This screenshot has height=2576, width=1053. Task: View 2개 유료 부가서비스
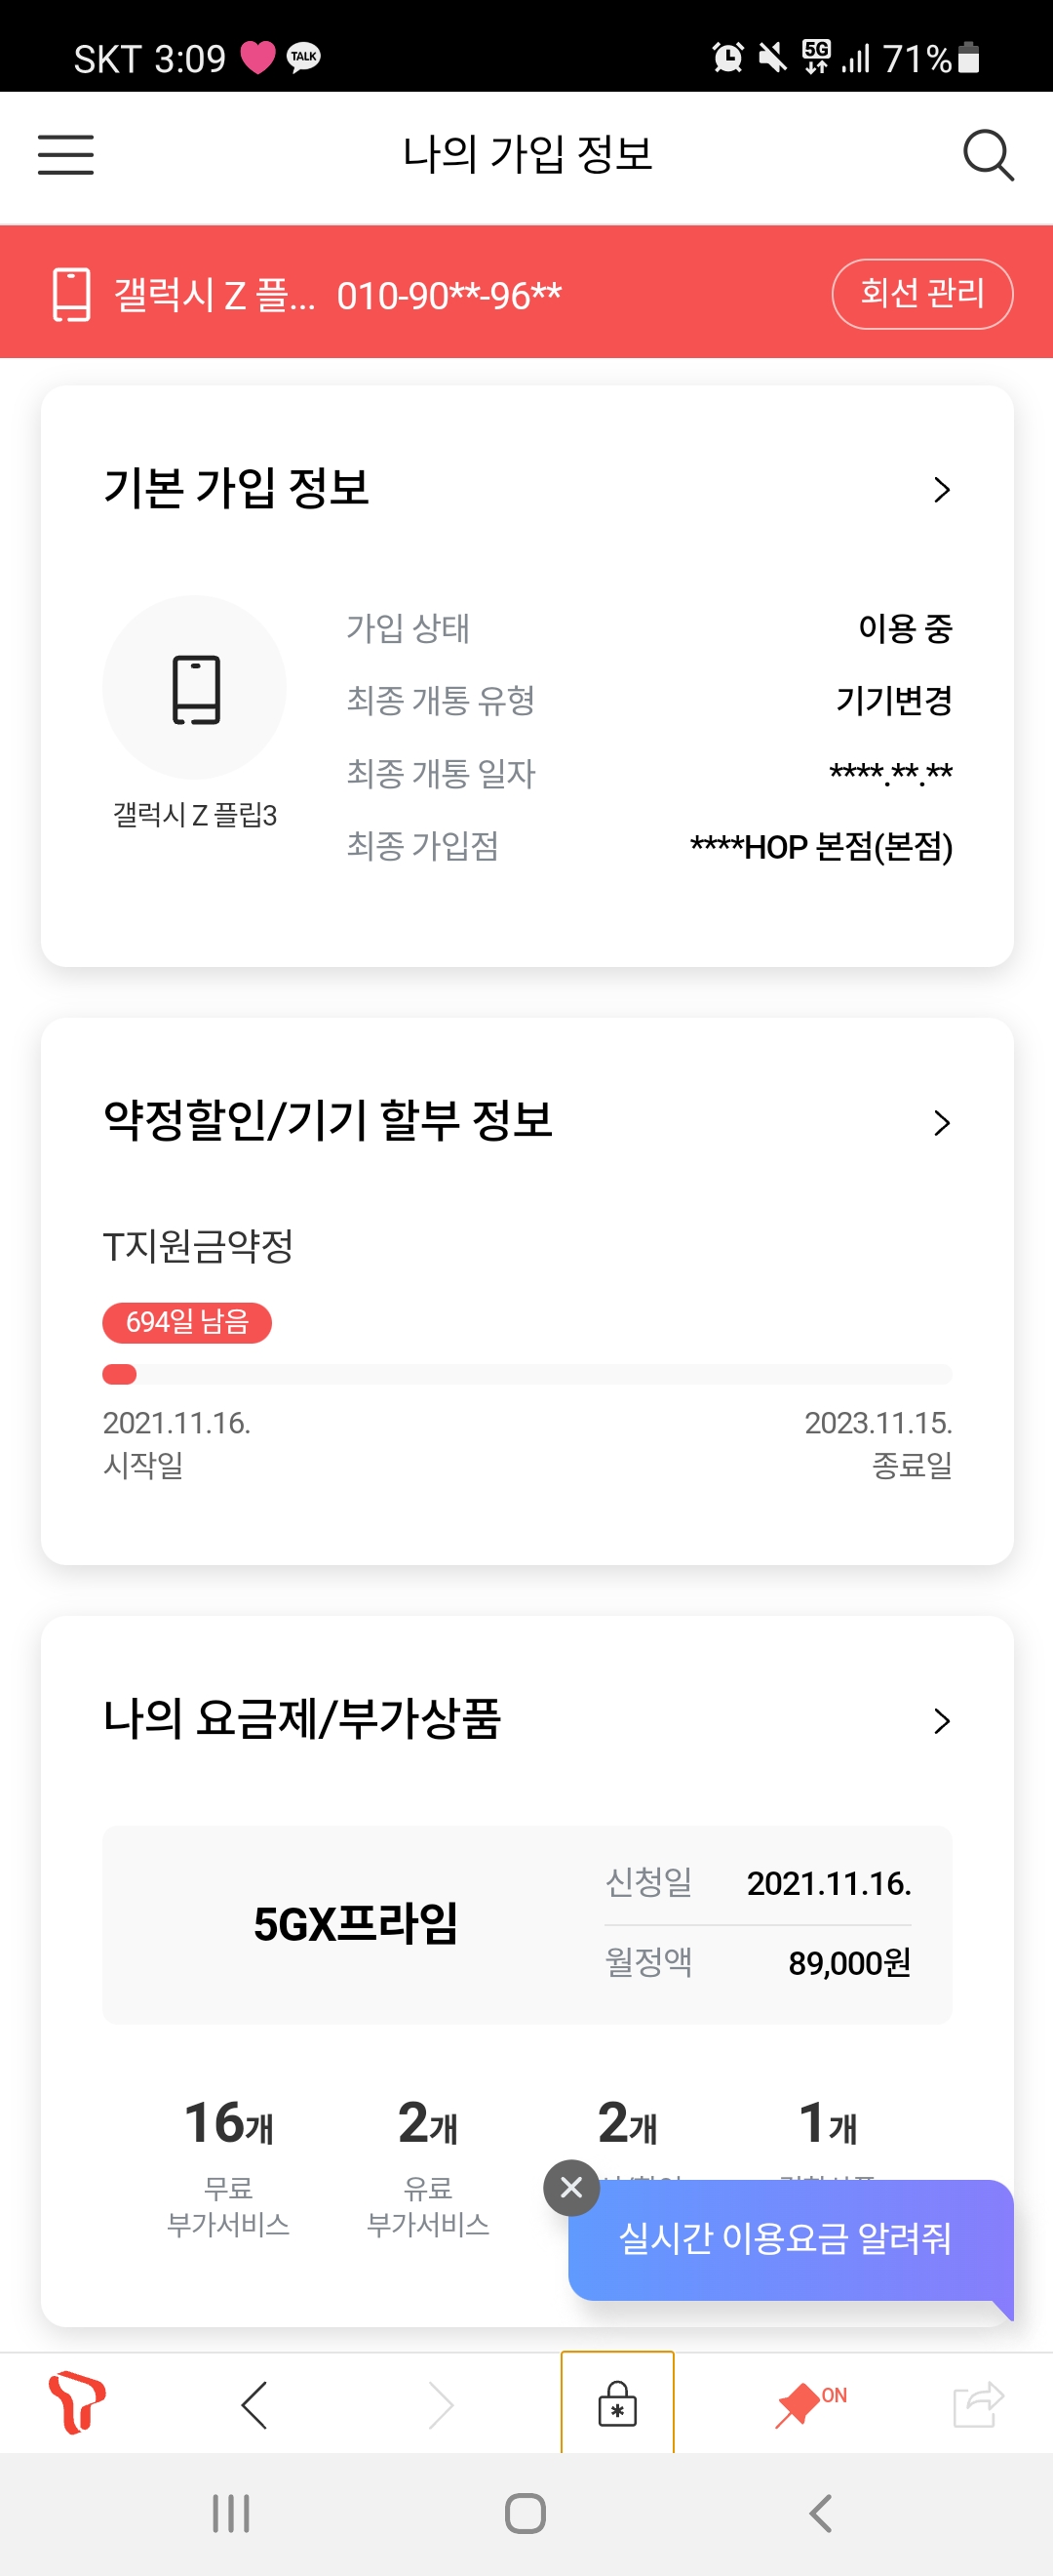pos(428,2164)
